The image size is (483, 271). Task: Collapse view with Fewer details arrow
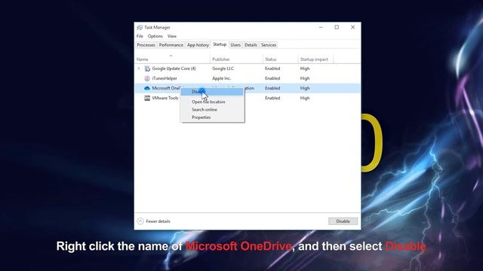[140, 221]
